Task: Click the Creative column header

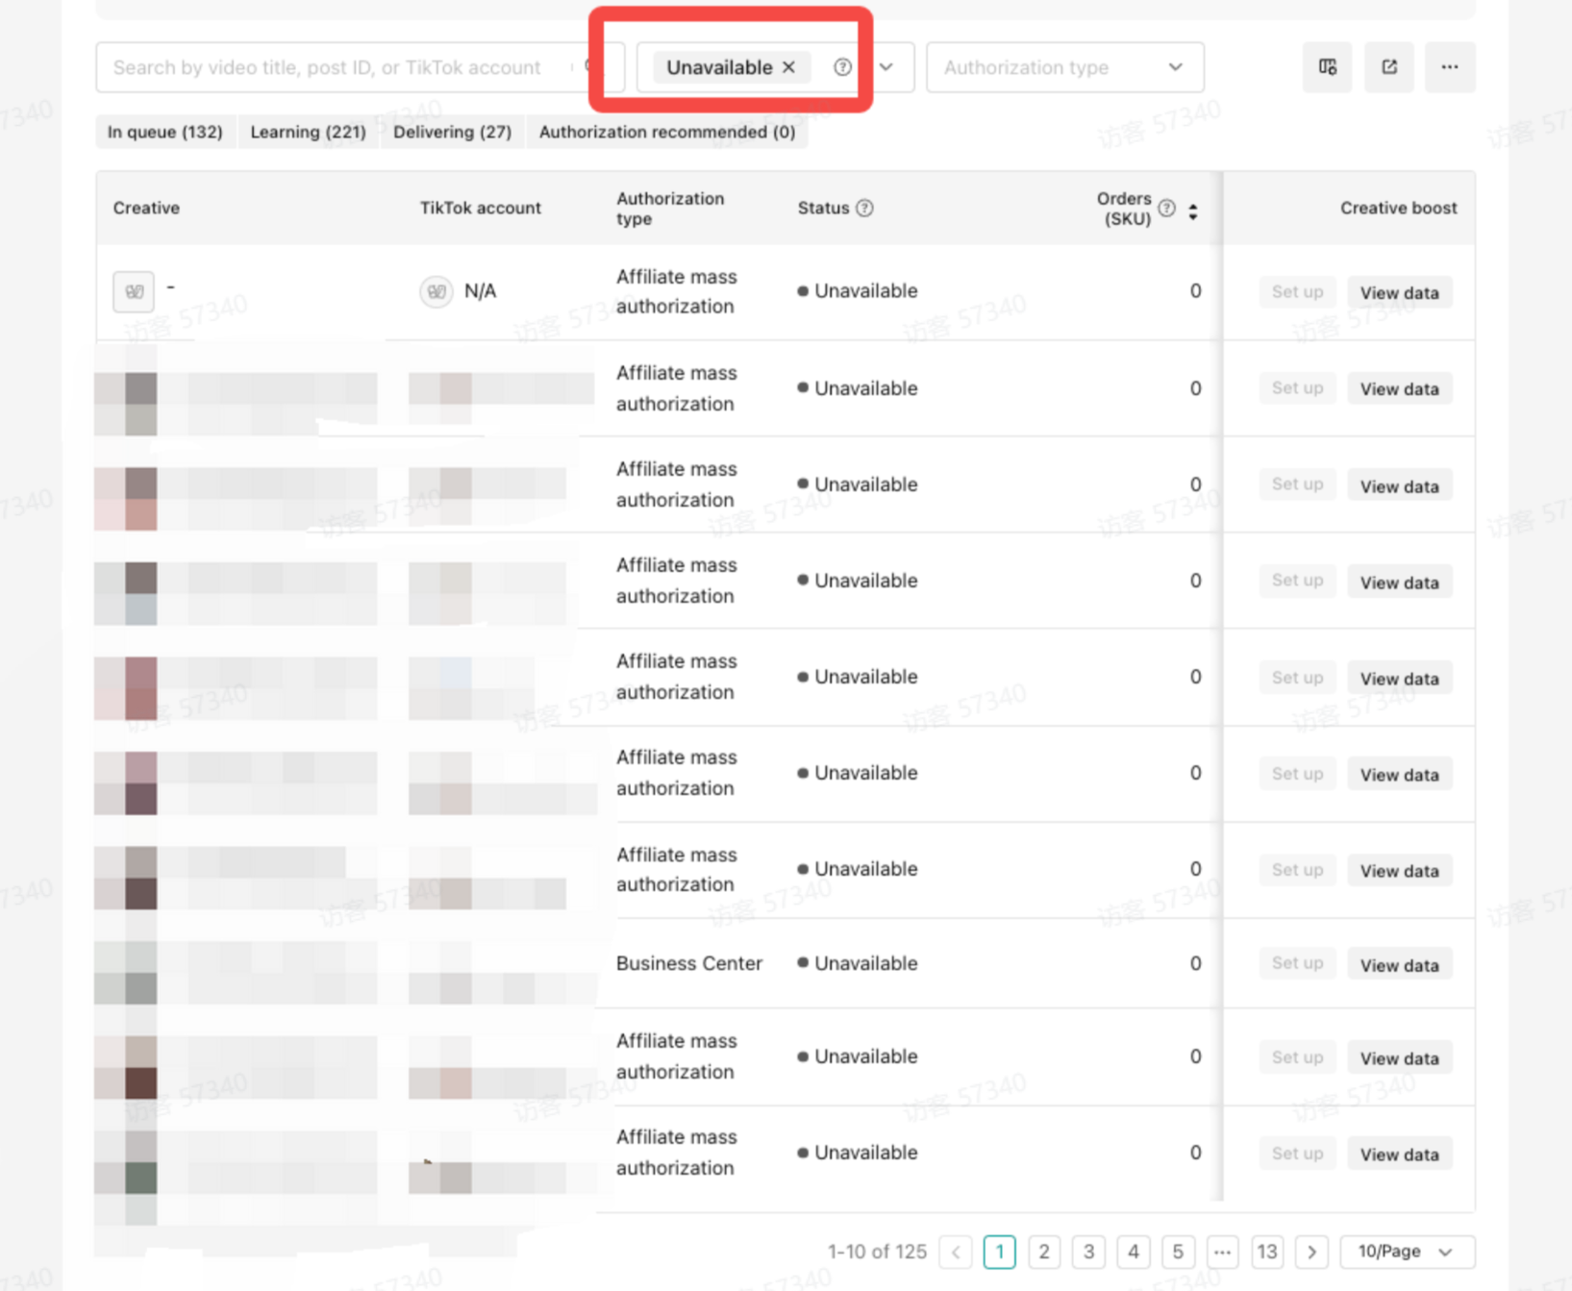Action: click(146, 208)
